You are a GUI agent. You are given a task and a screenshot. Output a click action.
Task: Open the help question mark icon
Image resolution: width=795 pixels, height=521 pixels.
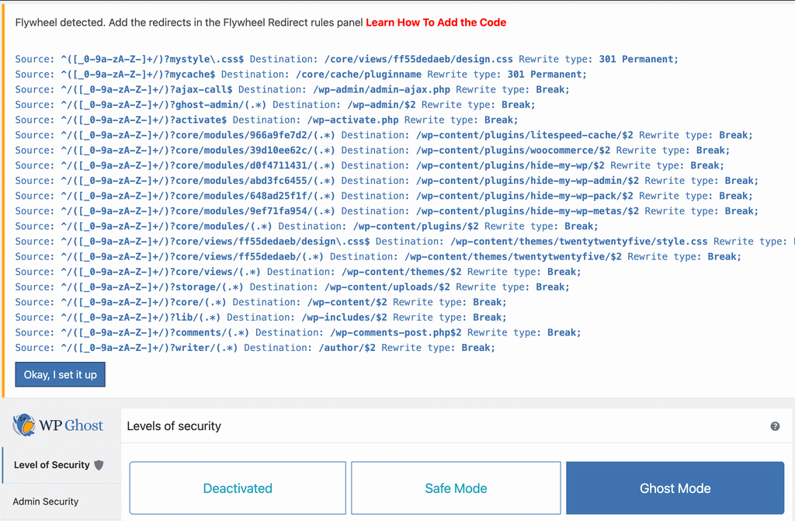pyautogui.click(x=775, y=426)
